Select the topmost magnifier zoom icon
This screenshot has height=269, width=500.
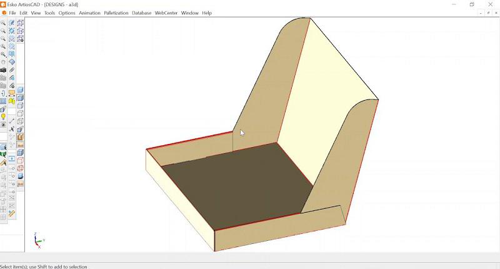[3, 23]
